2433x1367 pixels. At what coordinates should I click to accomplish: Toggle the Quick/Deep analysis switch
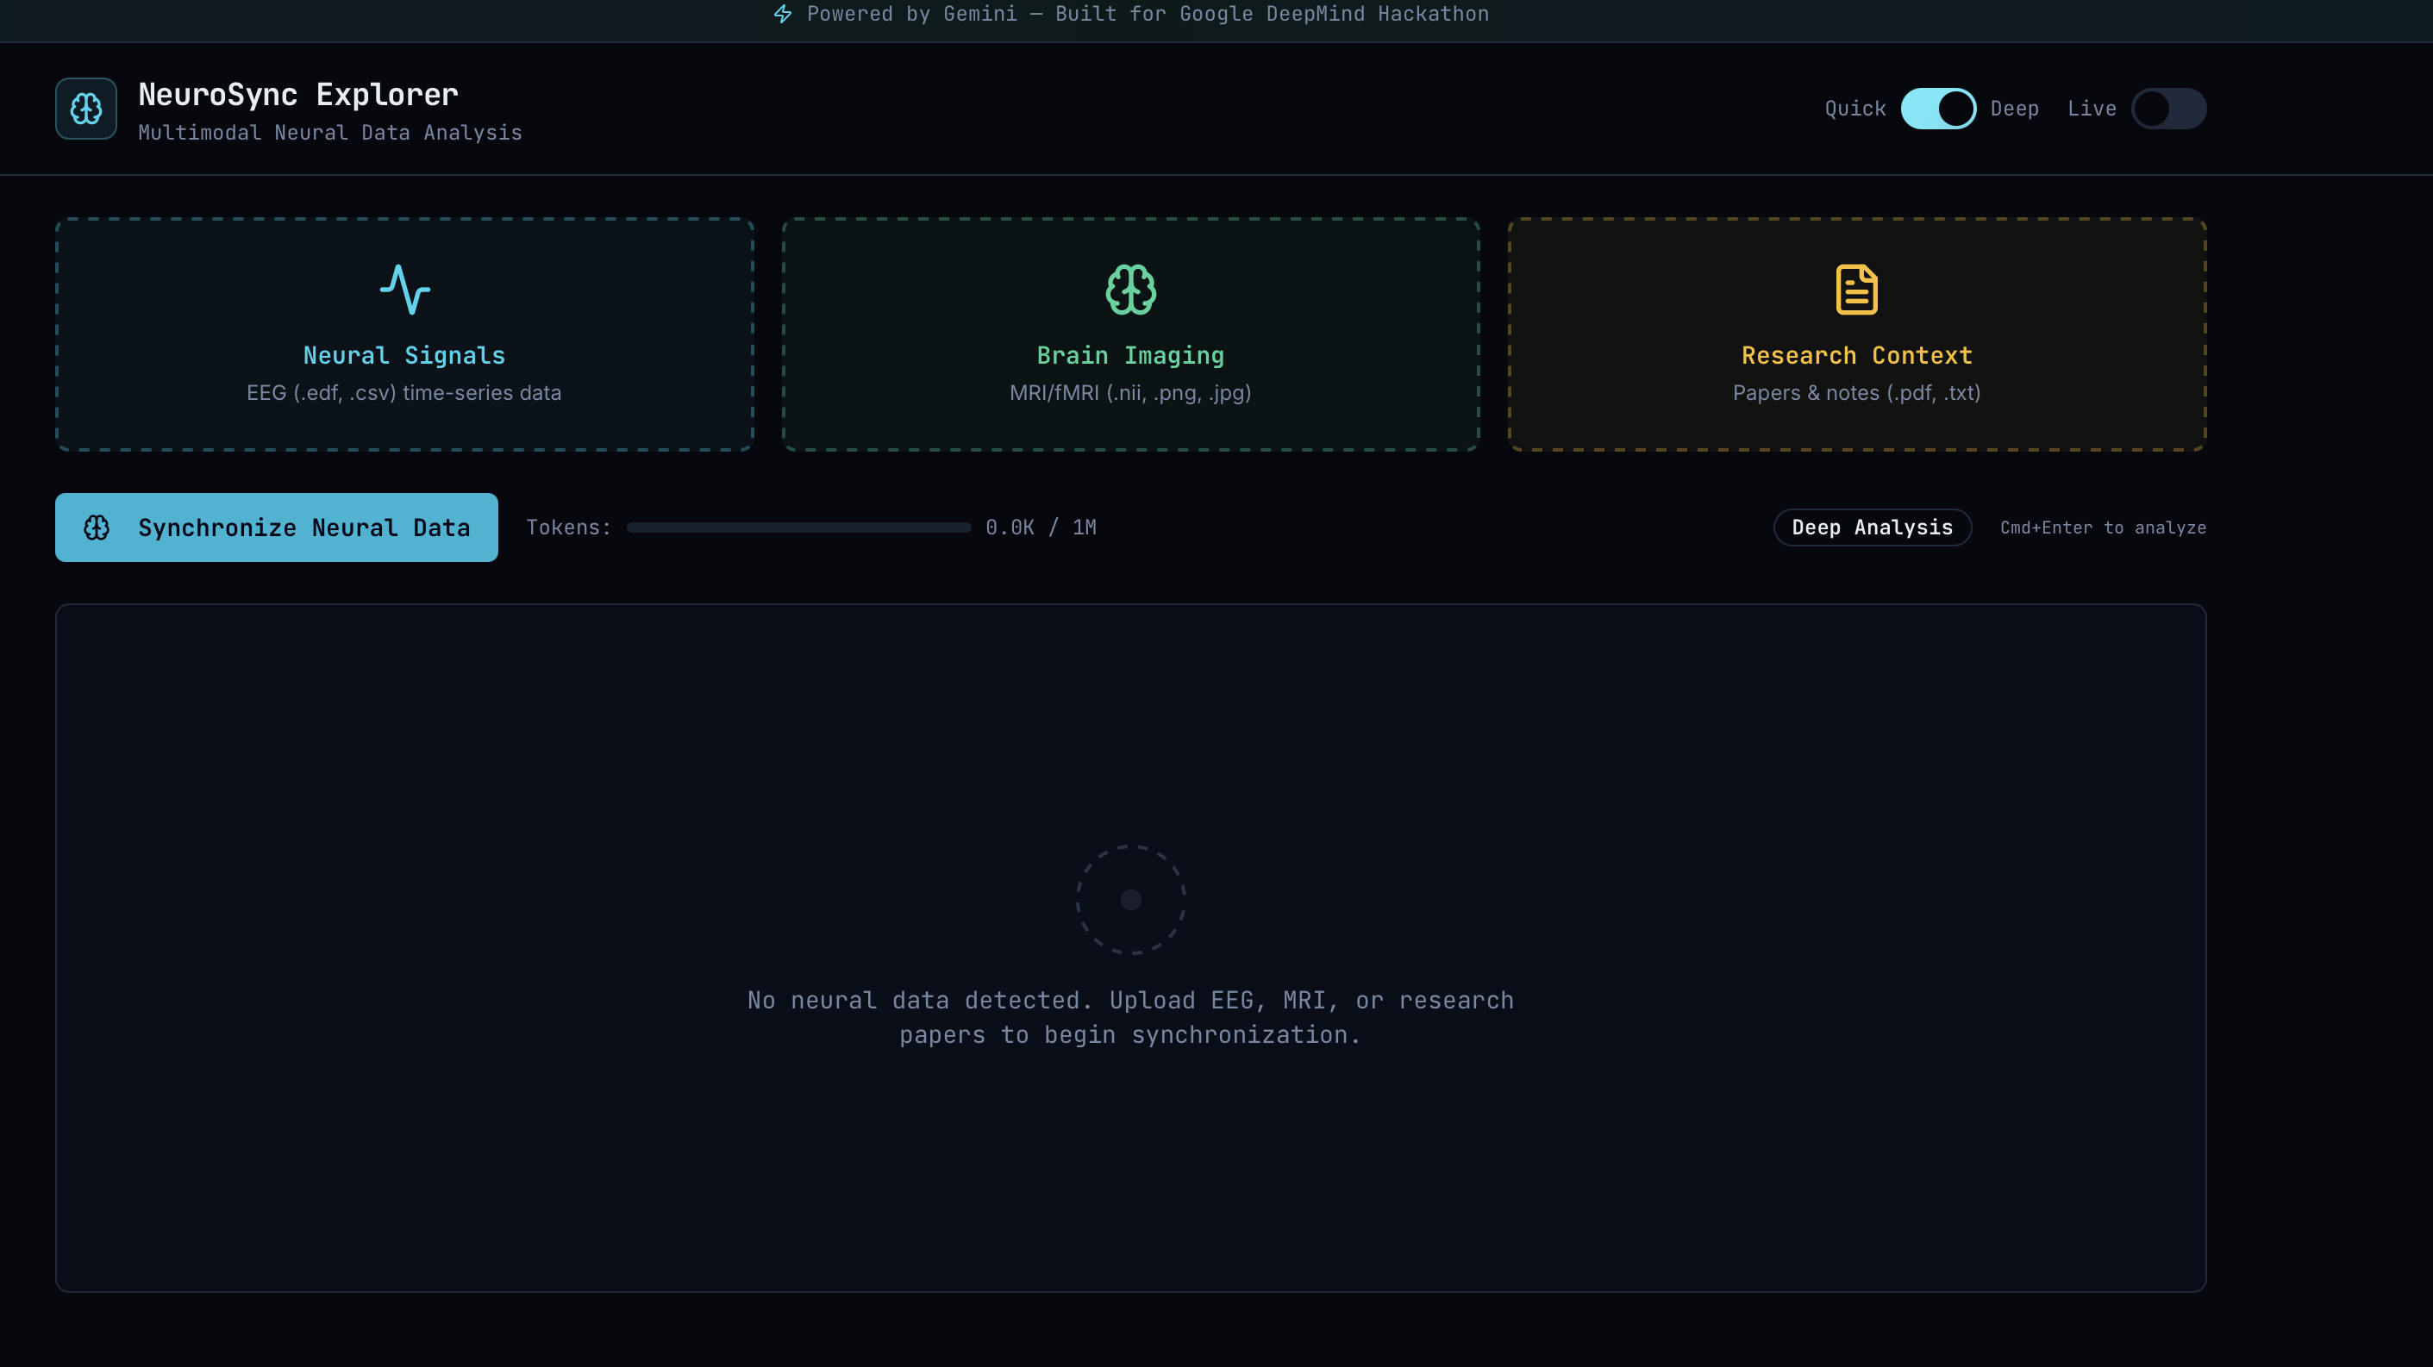[x=1937, y=109]
